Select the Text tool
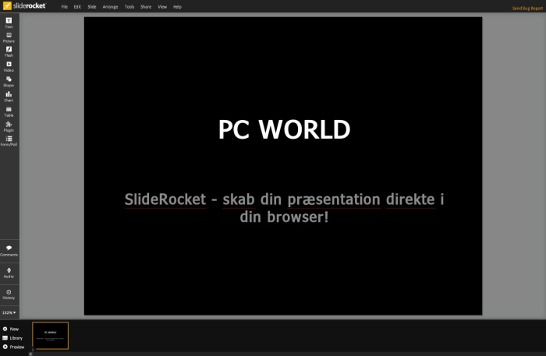 [9, 23]
